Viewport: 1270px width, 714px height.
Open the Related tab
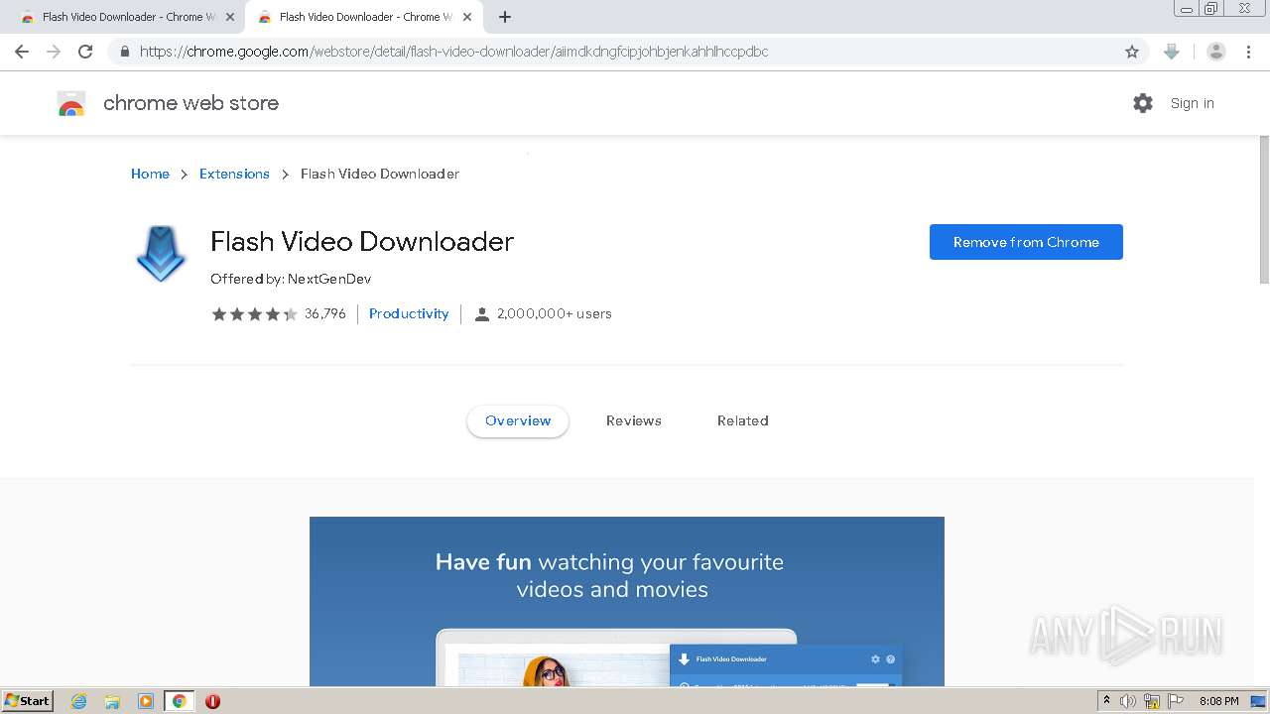click(743, 420)
